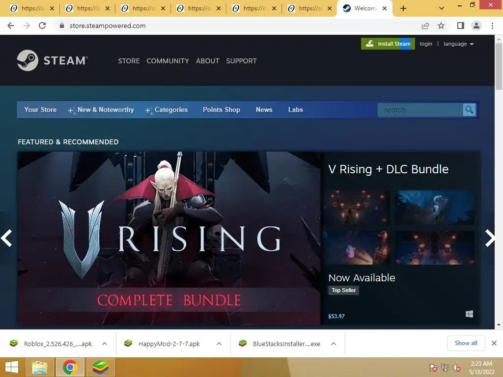Click Install Steam button
This screenshot has width=503, height=377.
[x=388, y=44]
